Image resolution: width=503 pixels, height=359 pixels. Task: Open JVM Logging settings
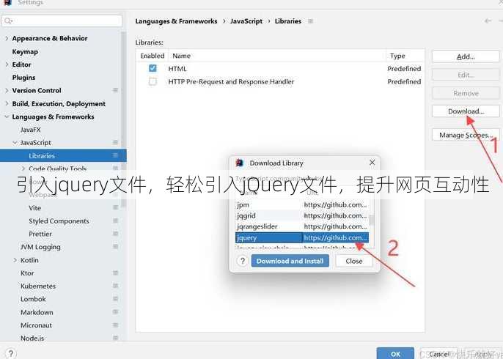tap(40, 247)
